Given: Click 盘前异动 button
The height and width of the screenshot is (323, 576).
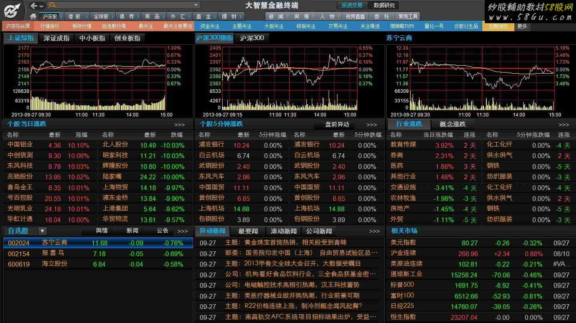Looking at the screenshot, I should coord(337,124).
